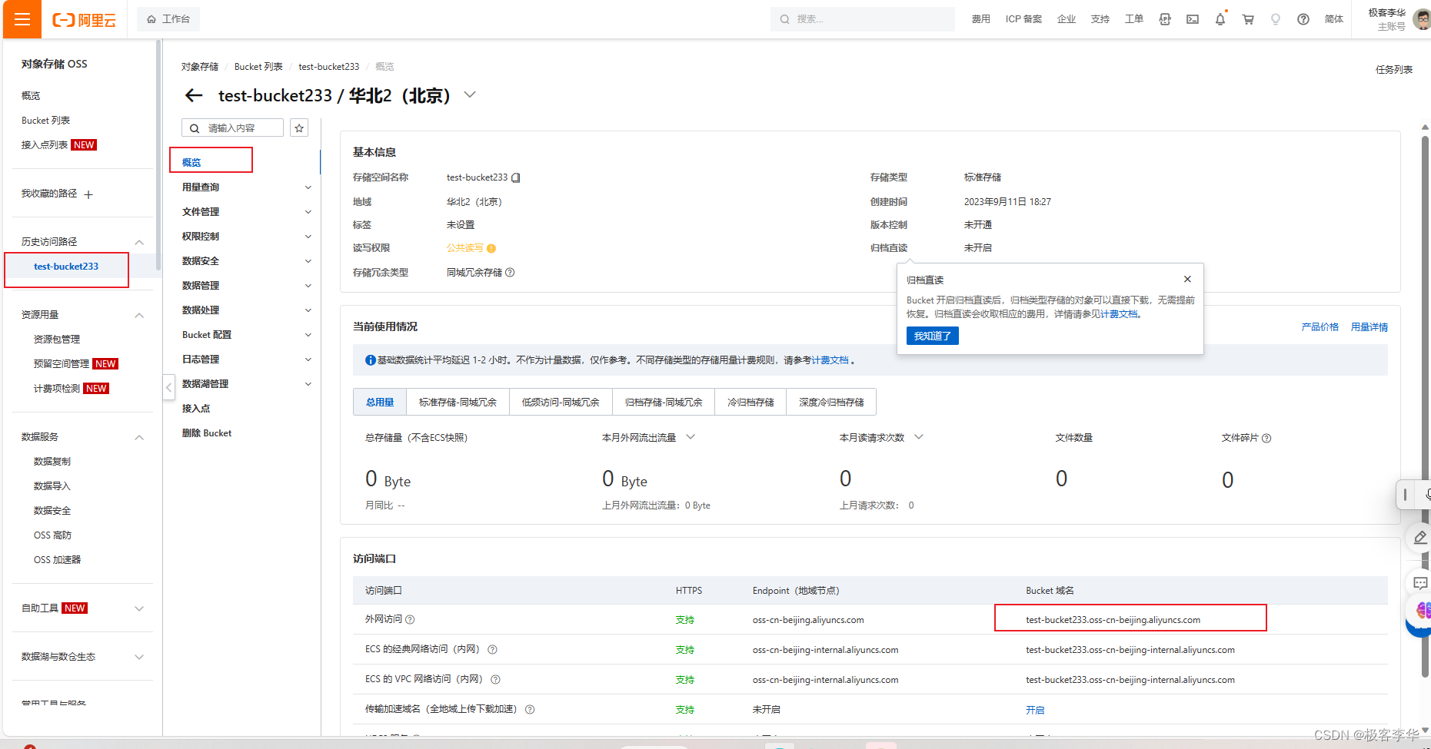Open test-bucket233 in history paths

[x=66, y=267]
